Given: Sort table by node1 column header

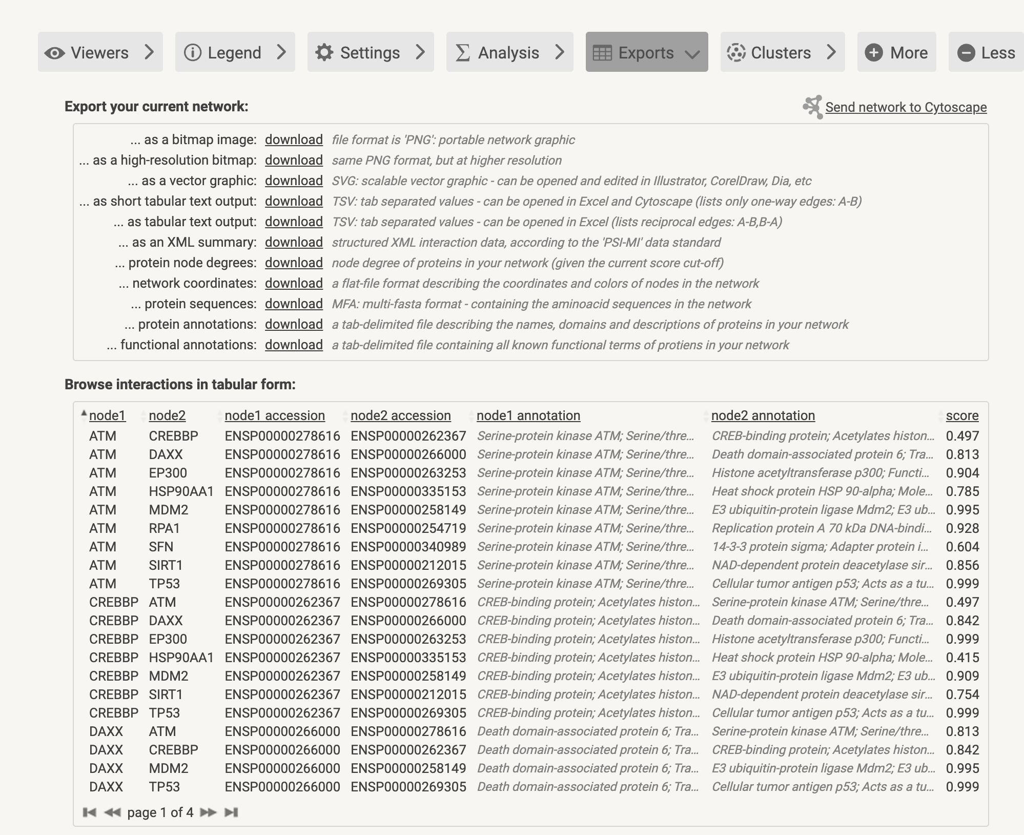Looking at the screenshot, I should tap(107, 415).
